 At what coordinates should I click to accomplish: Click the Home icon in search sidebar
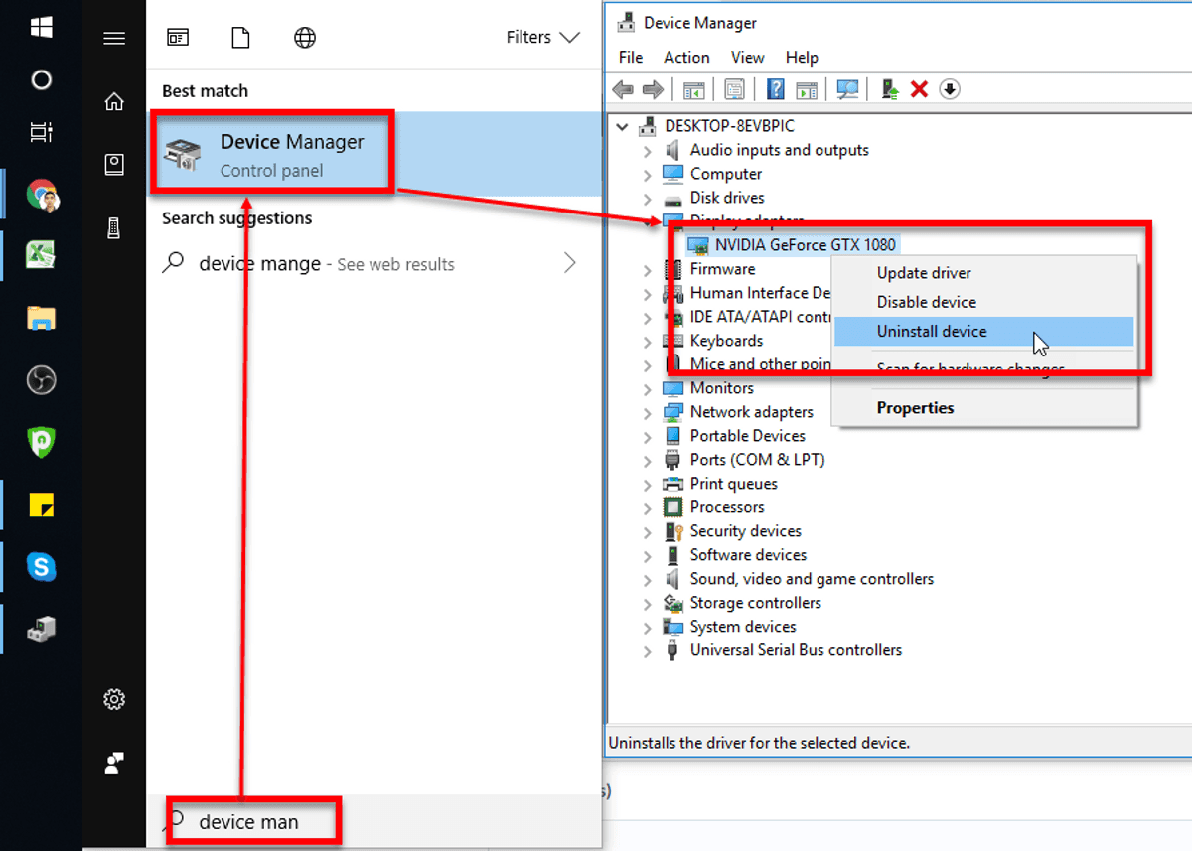point(114,101)
